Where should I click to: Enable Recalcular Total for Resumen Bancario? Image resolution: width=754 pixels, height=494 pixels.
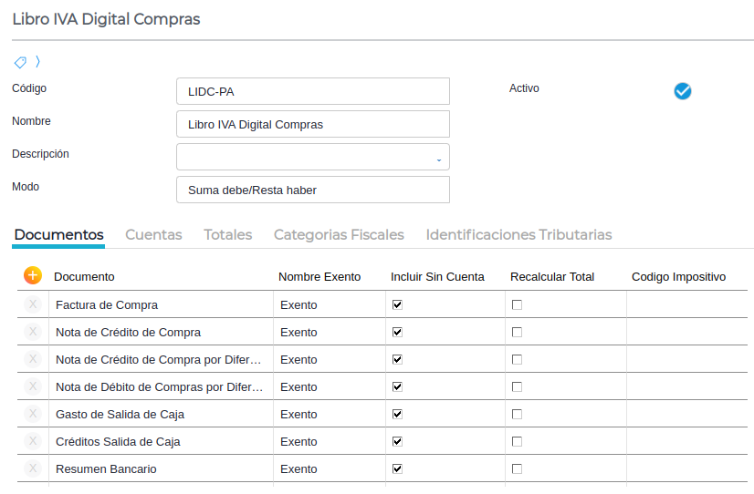pos(517,469)
